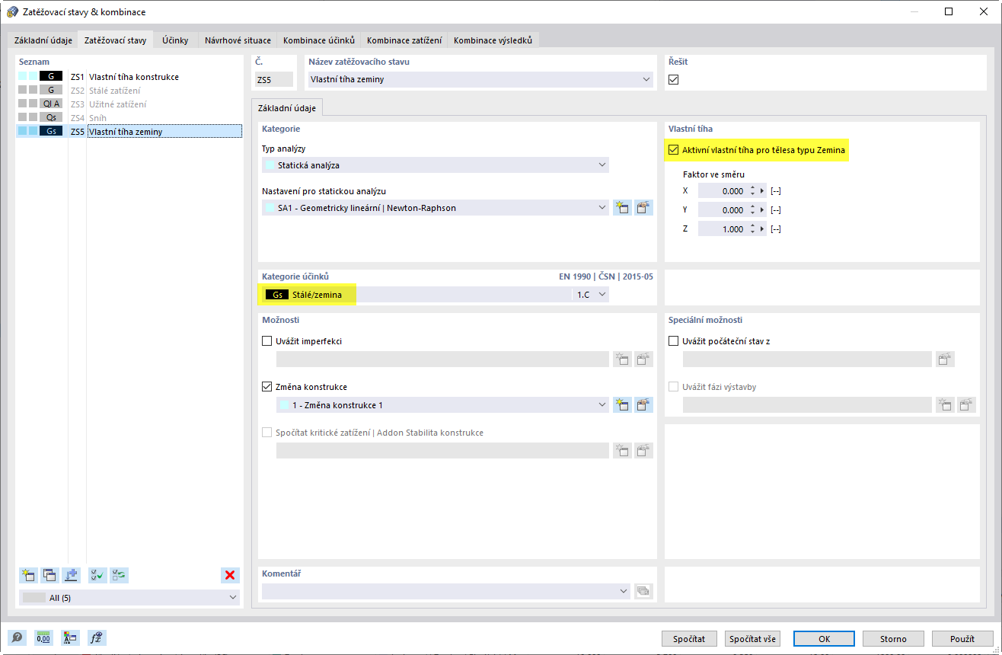1002x655 pixels.
Task: Click new construction stage icon under Uvážit fázi výstavby
Action: 945,405
